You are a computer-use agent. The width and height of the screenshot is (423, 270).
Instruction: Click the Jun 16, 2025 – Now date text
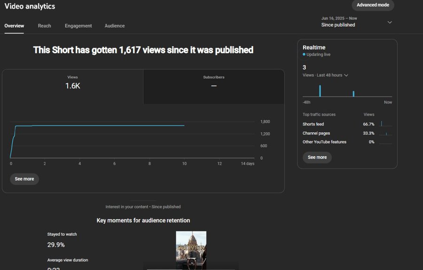(339, 18)
